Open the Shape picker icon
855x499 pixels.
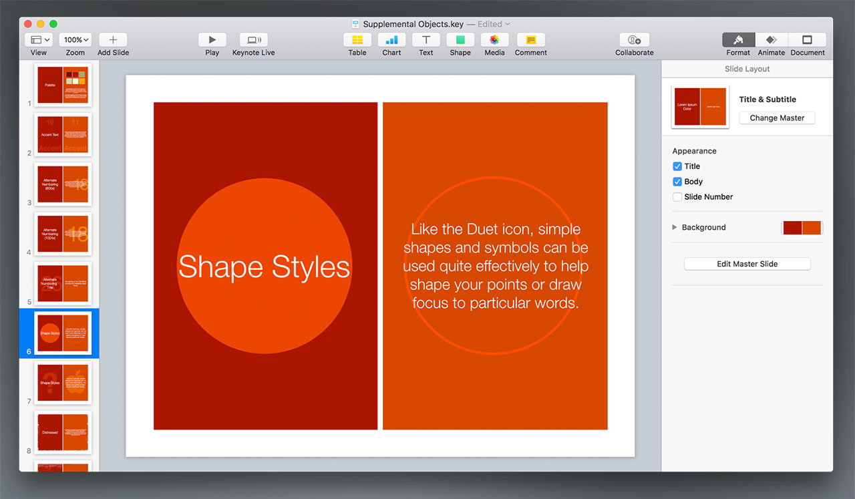tap(460, 40)
